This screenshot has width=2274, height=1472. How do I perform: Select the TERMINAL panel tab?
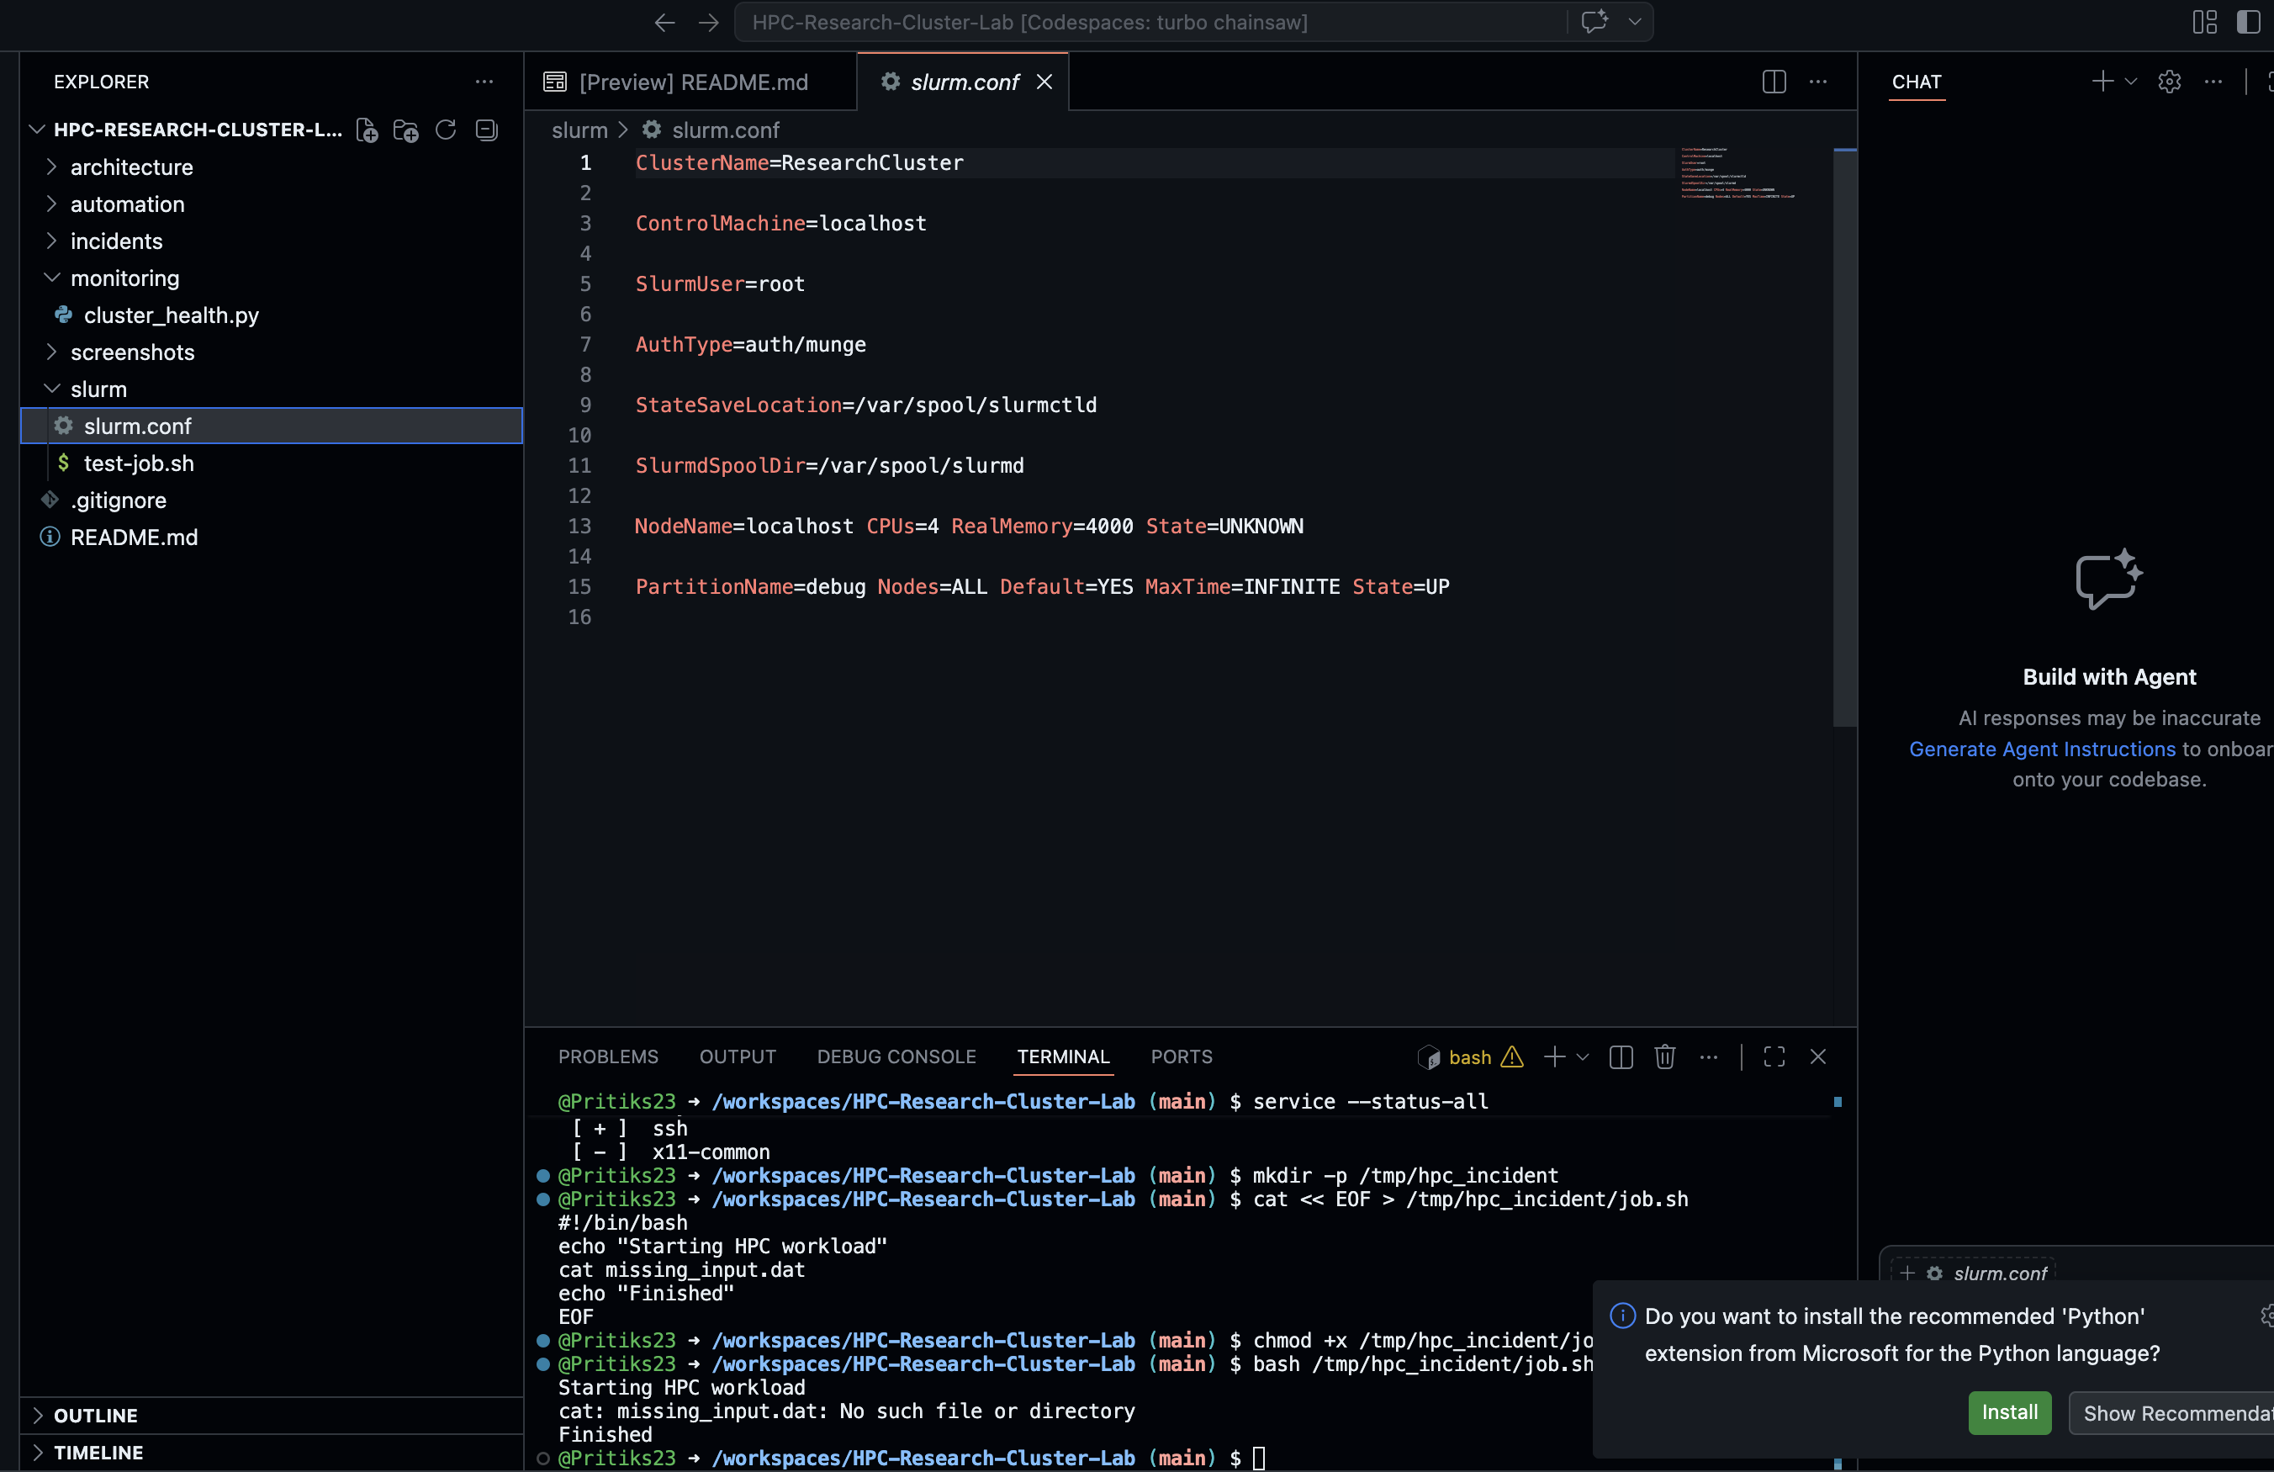pos(1064,1056)
